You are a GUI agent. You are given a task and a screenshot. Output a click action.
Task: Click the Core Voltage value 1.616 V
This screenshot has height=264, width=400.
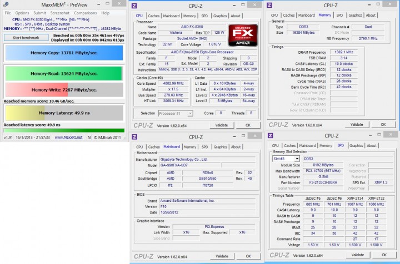pos(214,44)
